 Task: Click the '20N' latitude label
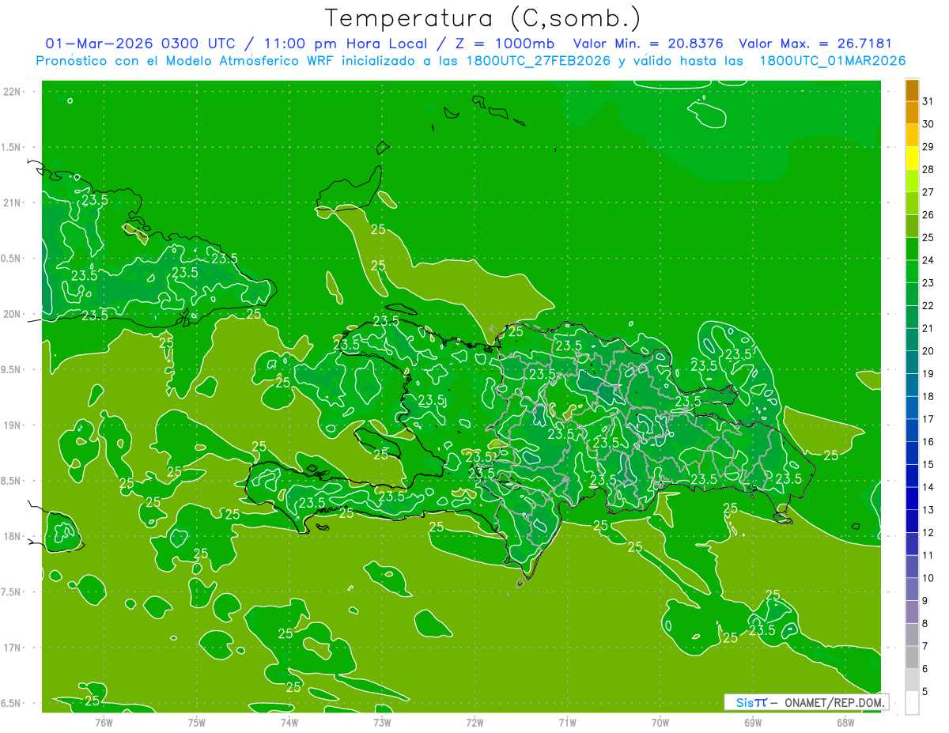point(13,314)
